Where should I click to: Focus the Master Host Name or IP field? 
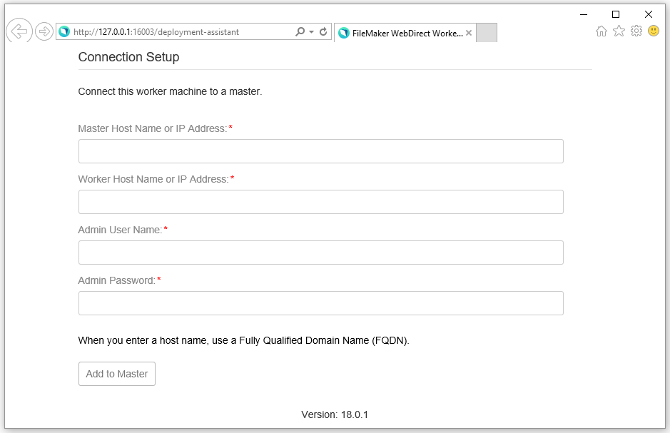320,151
